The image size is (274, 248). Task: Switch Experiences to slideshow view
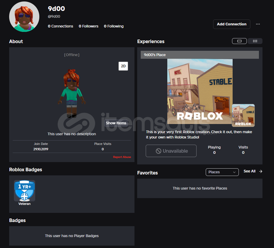point(239,41)
